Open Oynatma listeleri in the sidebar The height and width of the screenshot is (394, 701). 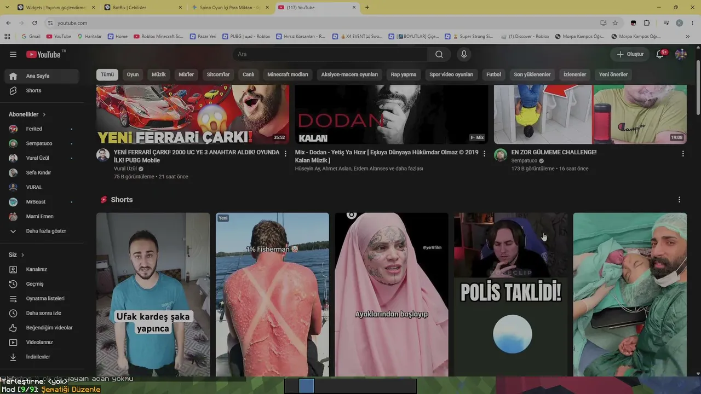point(42,299)
